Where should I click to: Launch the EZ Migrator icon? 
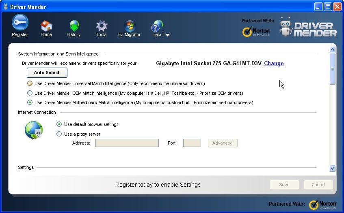pyautogui.click(x=130, y=26)
